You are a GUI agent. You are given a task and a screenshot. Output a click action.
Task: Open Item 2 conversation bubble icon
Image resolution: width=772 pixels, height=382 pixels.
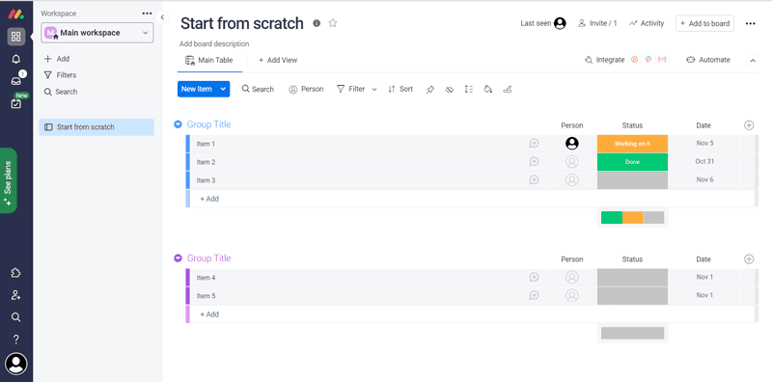(x=534, y=161)
